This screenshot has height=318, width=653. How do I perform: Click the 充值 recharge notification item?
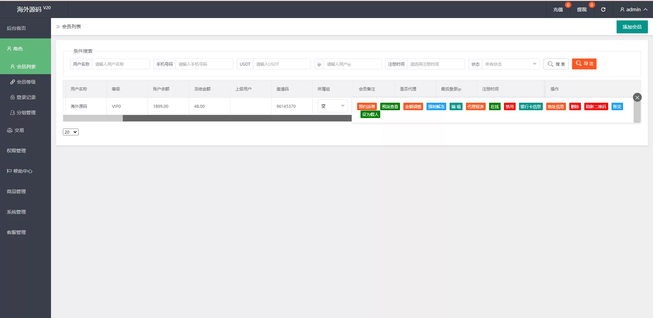click(558, 10)
